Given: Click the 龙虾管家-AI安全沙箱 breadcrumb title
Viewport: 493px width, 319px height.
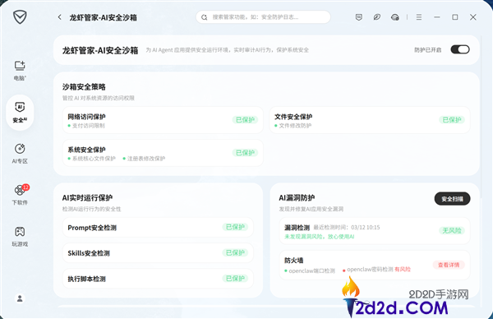Looking at the screenshot, I should click(104, 17).
